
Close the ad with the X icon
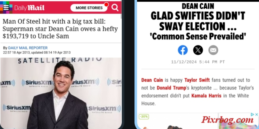pos(256,115)
